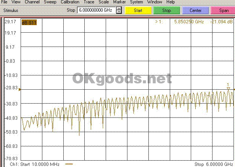Screen dimensions: 235x167
Task: Open the Marker menu
Action: point(120,2)
